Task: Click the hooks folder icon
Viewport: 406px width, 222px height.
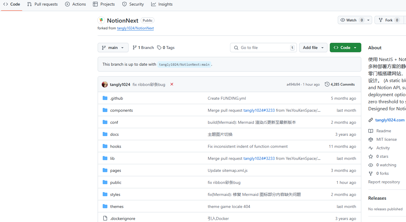Action: (105, 146)
